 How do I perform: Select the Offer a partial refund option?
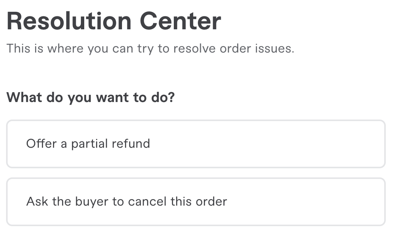(196, 144)
